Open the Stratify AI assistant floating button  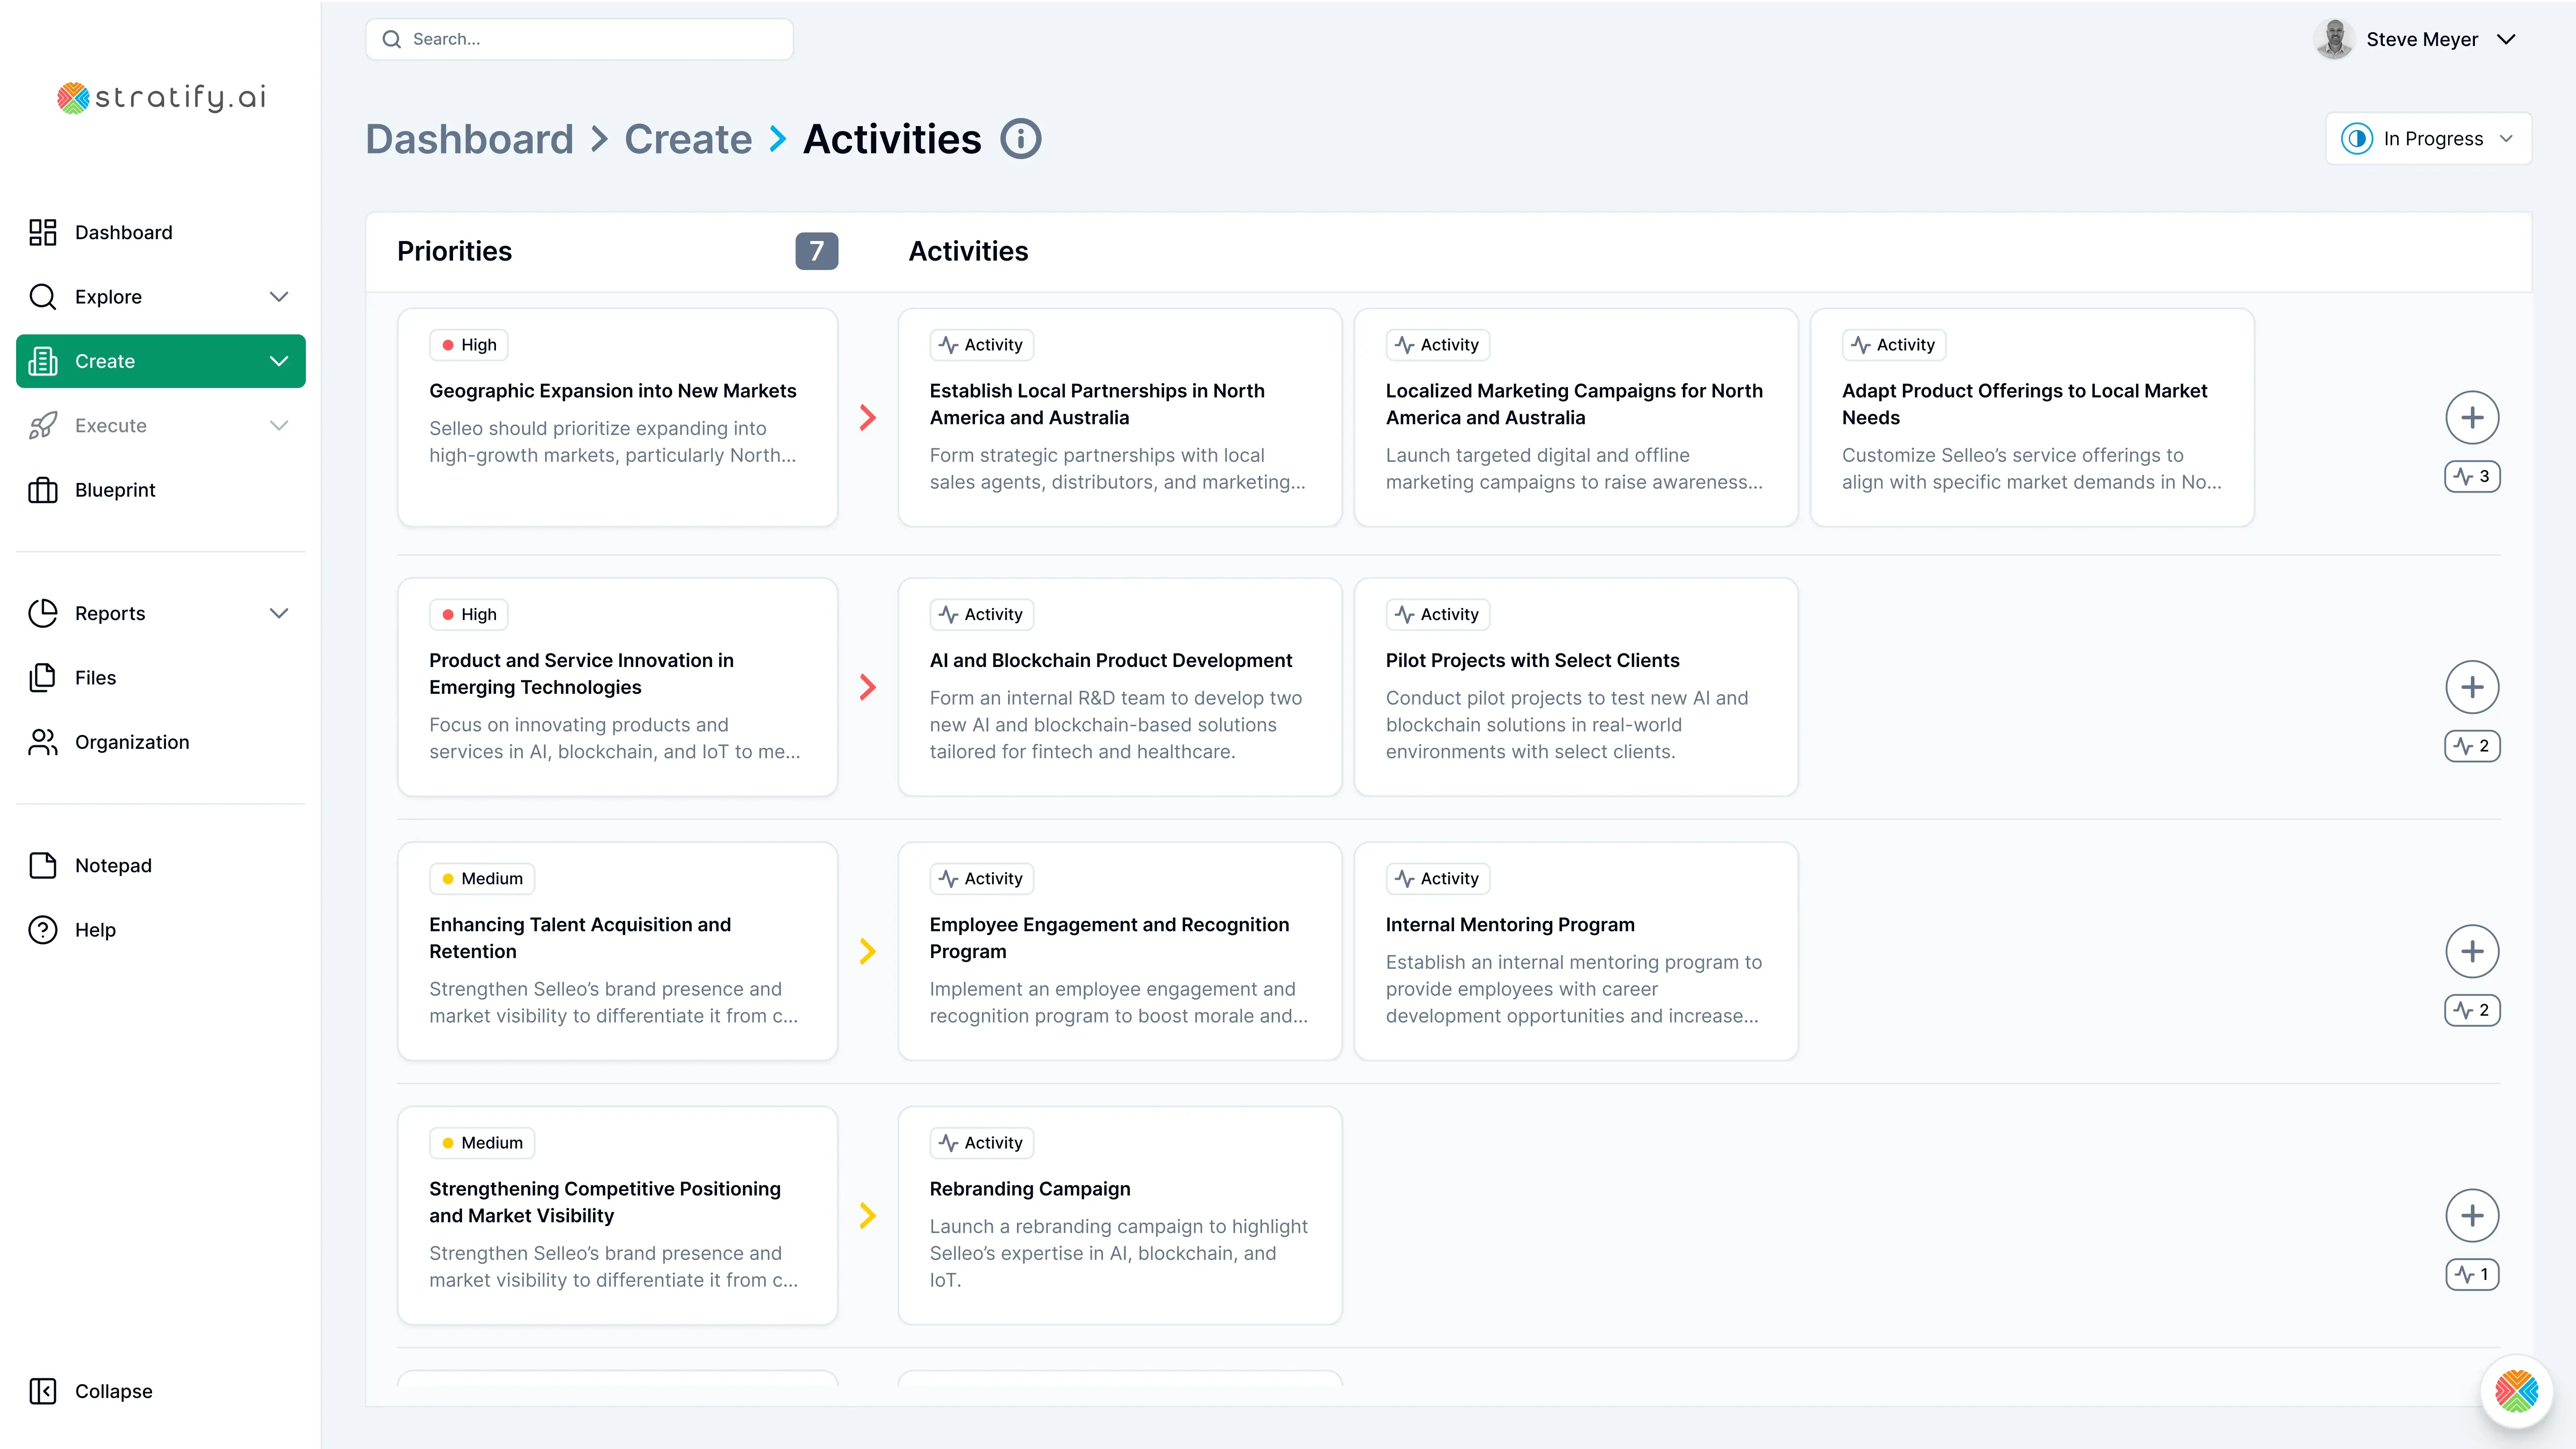click(2516, 1391)
